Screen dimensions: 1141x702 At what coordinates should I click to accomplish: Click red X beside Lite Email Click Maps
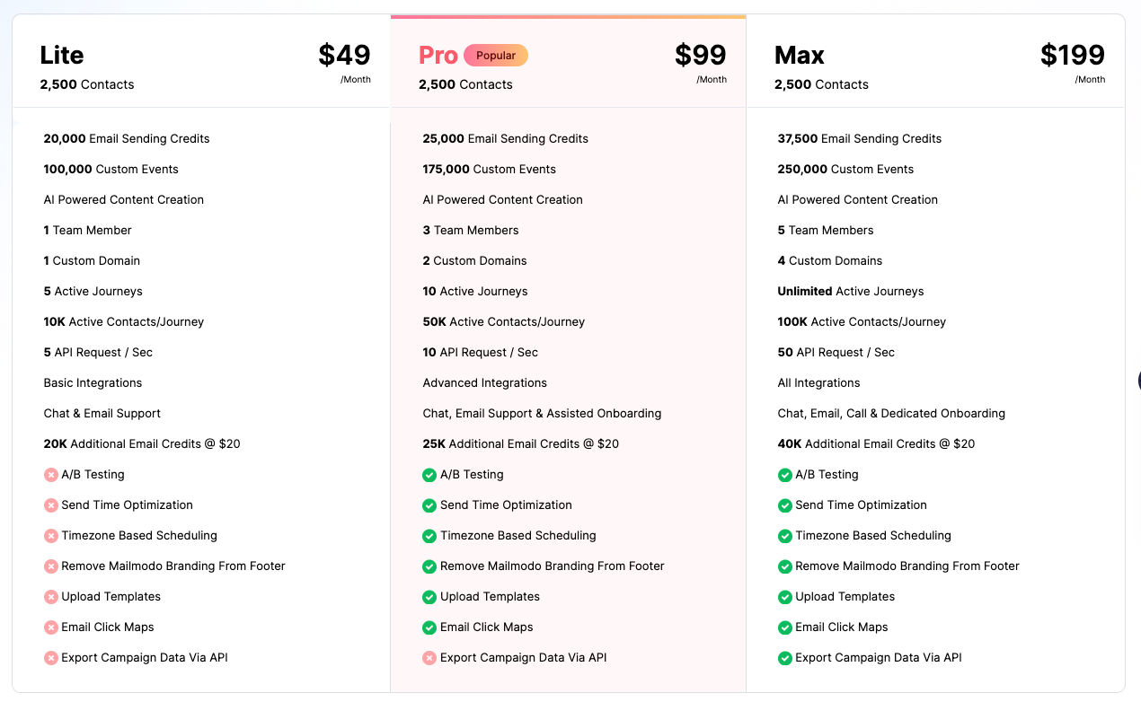pos(51,627)
